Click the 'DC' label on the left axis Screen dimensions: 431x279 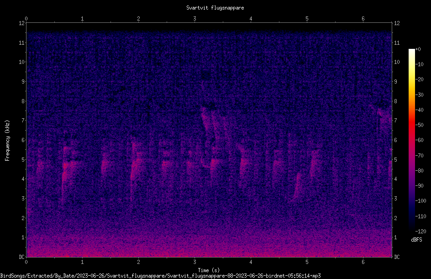pos(21,257)
